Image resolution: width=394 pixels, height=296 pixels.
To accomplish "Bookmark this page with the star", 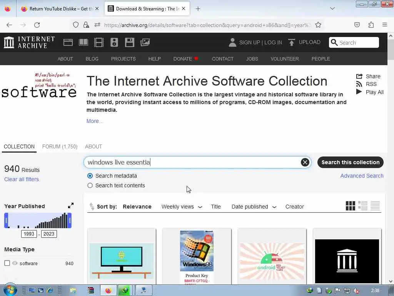I will 318,25.
